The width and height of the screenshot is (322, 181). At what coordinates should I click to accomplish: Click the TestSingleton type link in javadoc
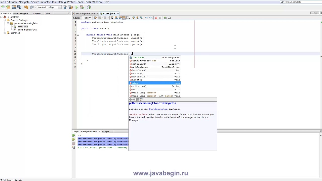coord(158,109)
